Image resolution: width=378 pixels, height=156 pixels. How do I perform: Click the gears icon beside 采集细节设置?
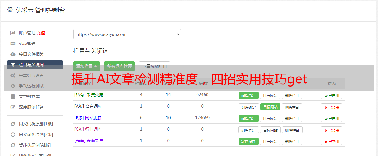click(x=13, y=75)
